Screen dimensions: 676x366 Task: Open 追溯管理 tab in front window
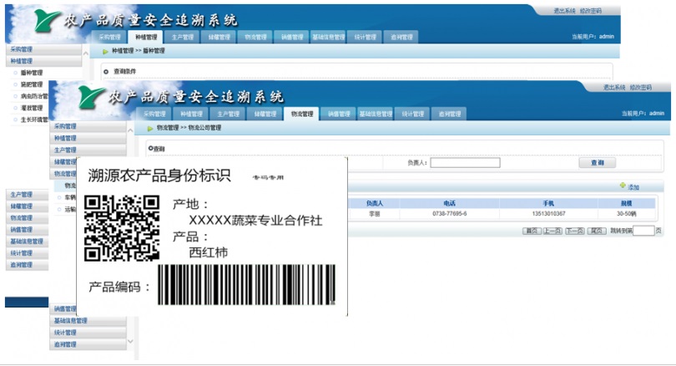click(449, 114)
